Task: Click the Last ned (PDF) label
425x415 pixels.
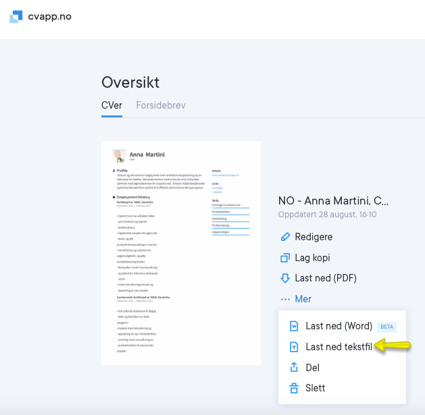Action: click(x=325, y=278)
